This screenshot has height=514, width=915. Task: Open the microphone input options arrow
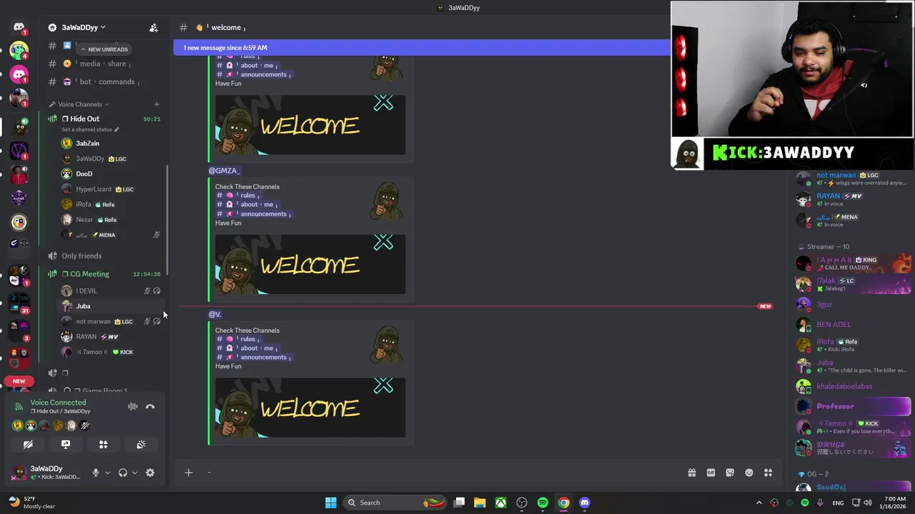108,473
